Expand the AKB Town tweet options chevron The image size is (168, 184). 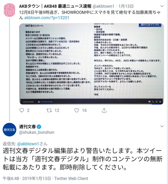pyautogui.click(x=162, y=6)
